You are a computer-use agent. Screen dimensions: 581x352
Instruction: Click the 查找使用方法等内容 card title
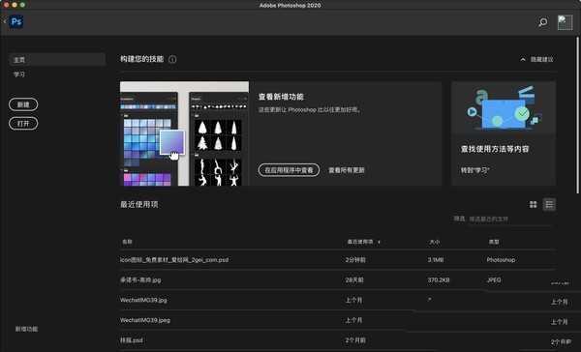pyautogui.click(x=494, y=149)
